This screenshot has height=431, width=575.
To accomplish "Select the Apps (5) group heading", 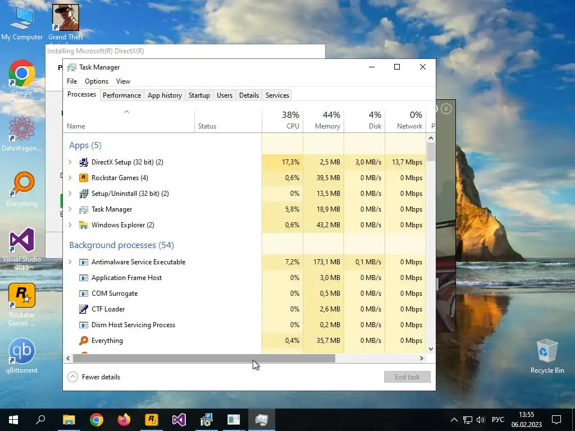I will (x=85, y=145).
